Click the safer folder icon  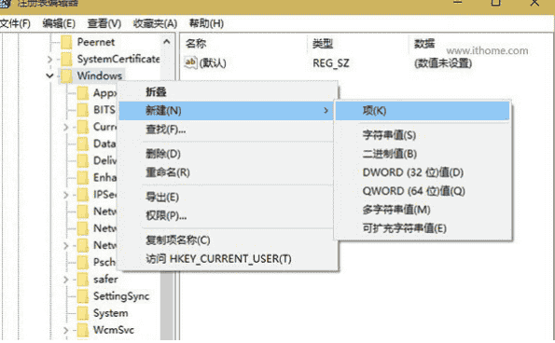[x=83, y=280]
